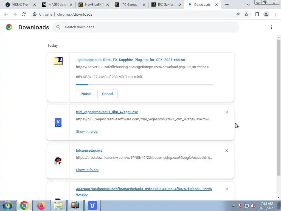Click the browser forward arrow

(15, 14)
